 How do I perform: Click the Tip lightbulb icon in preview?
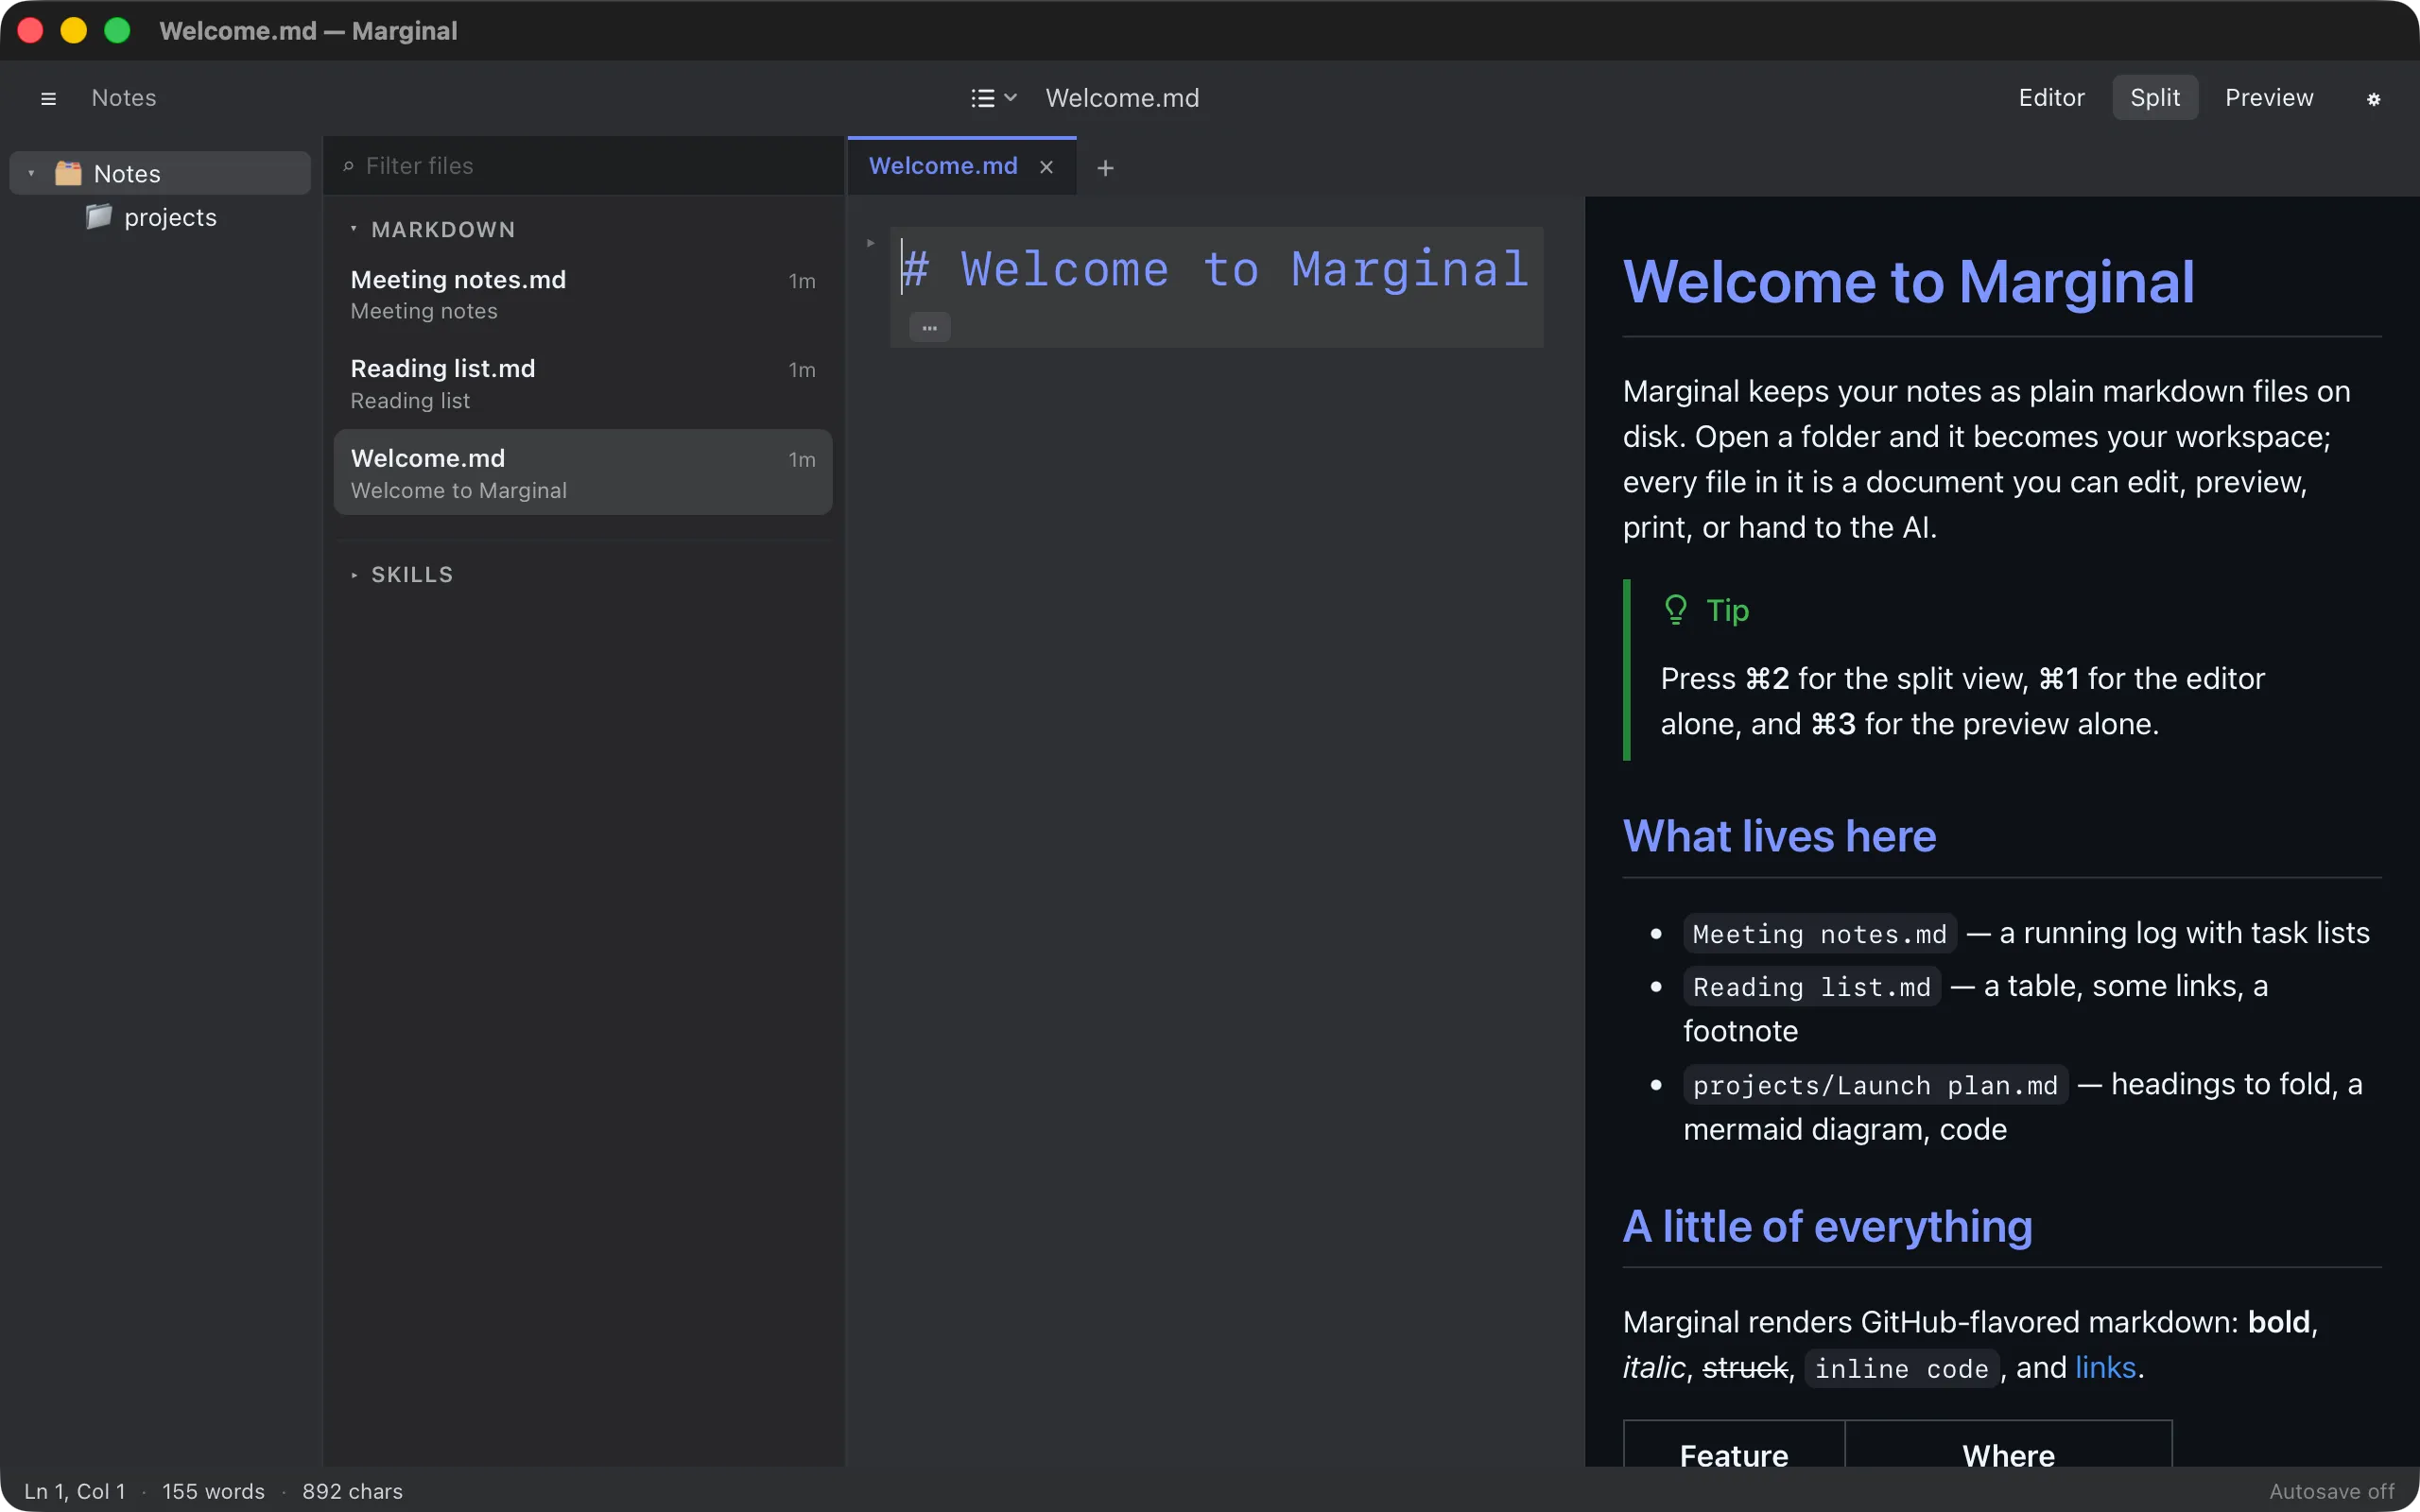click(1676, 610)
